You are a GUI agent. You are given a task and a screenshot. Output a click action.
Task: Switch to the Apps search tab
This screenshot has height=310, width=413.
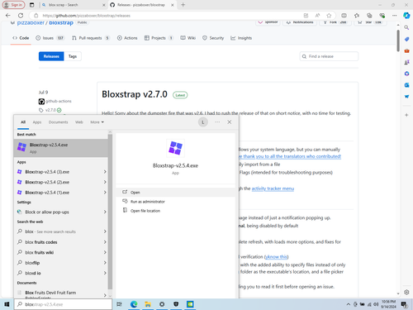[37, 122]
